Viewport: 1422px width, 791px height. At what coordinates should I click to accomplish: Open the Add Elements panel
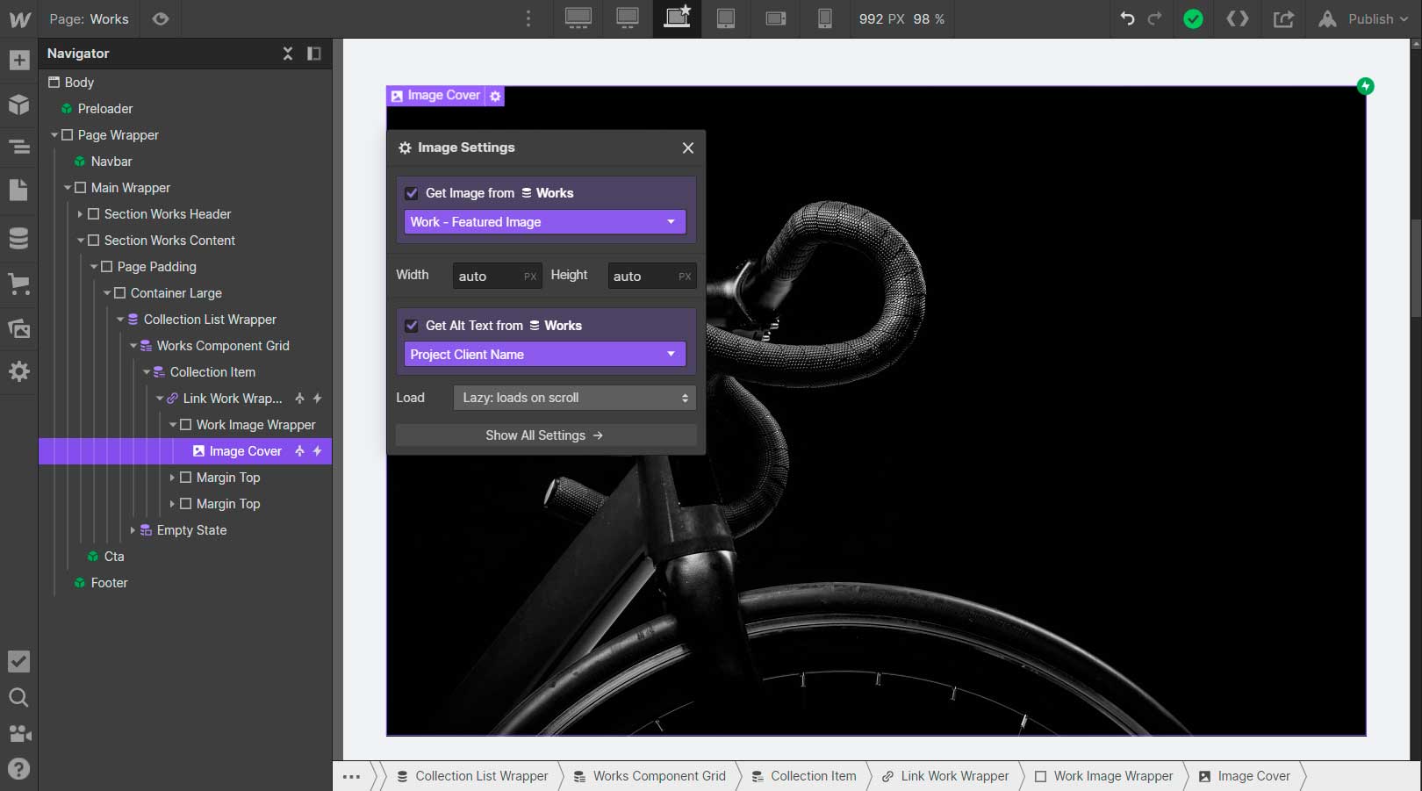point(18,60)
